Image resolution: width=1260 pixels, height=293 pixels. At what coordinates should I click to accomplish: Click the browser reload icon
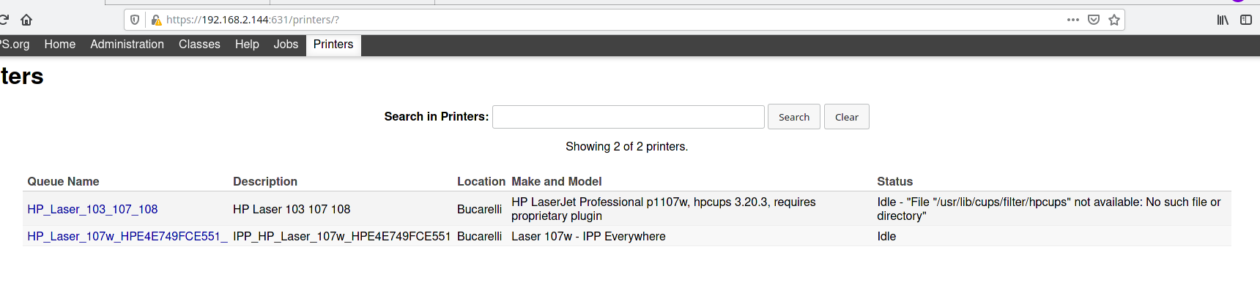4,20
